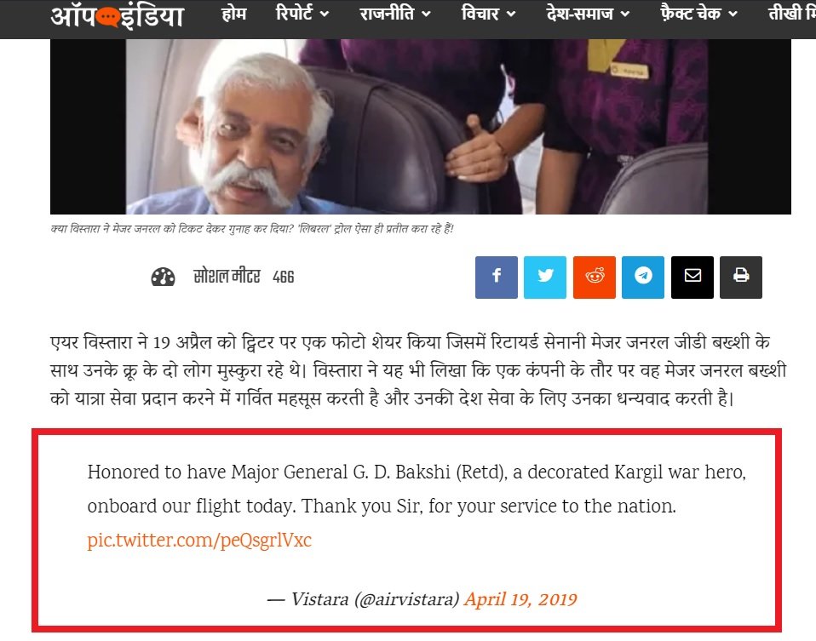Open the pic.twitter.com/peQsgrlVxc link
Image resolution: width=816 pixels, height=641 pixels.
coord(199,540)
